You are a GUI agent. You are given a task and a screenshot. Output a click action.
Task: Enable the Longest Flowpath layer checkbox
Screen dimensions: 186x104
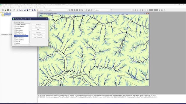tap(15, 24)
